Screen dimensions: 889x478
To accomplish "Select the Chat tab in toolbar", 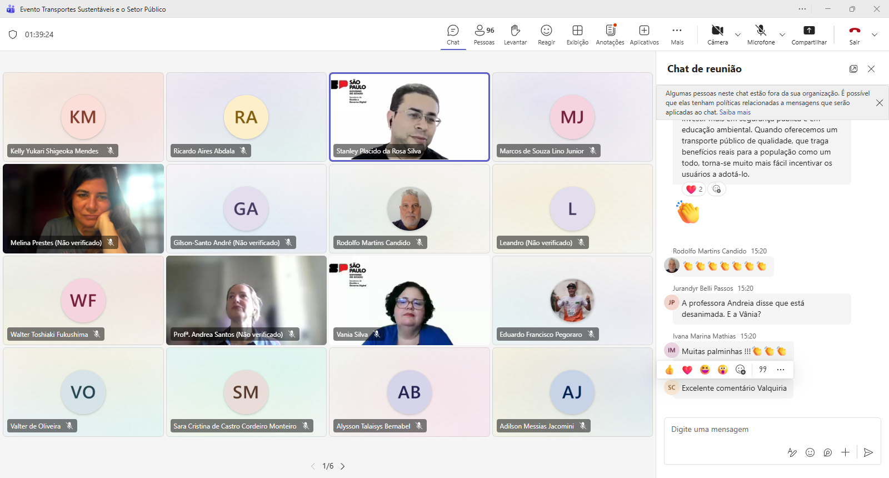I will [453, 34].
